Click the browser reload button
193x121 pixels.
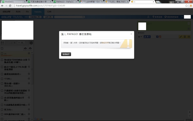coord(10,6)
